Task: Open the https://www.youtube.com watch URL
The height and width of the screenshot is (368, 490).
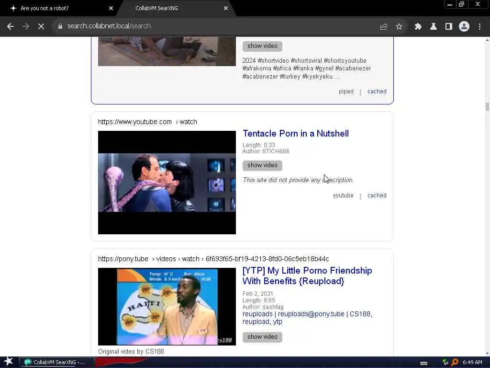Action: point(147,122)
